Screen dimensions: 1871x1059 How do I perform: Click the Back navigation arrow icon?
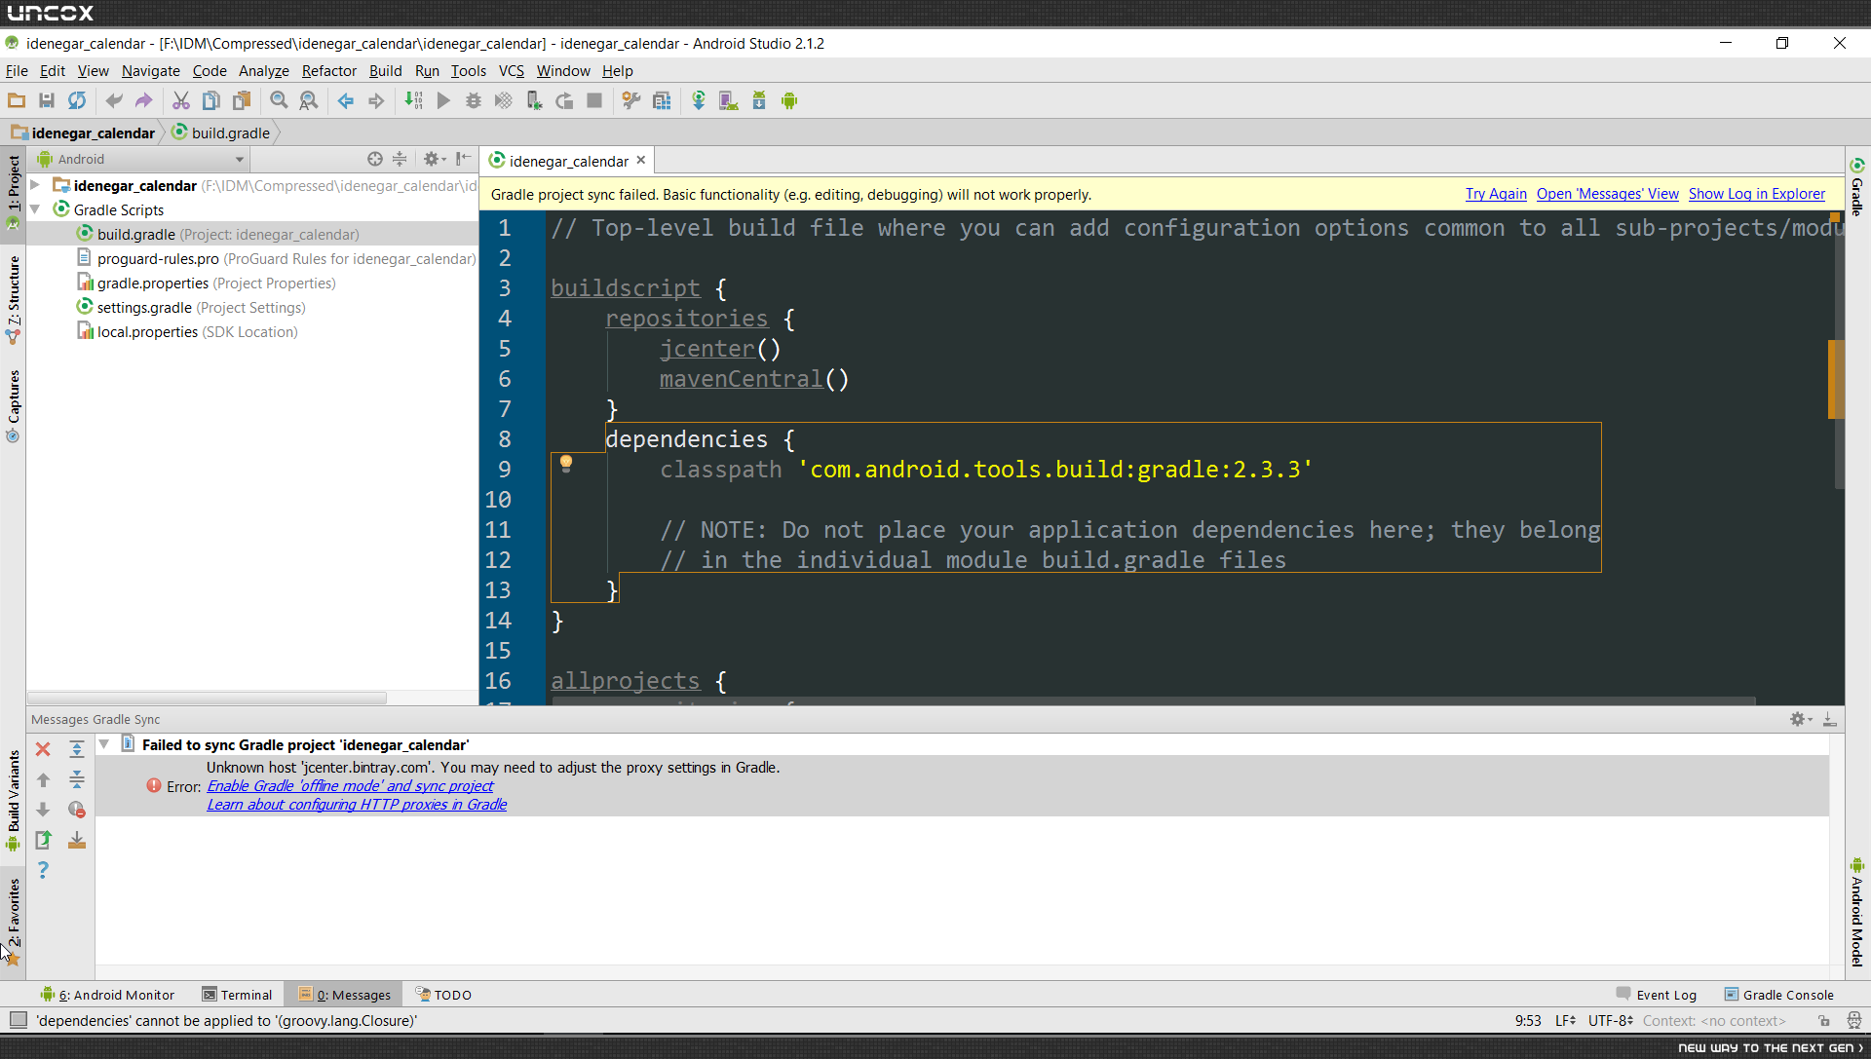click(346, 101)
